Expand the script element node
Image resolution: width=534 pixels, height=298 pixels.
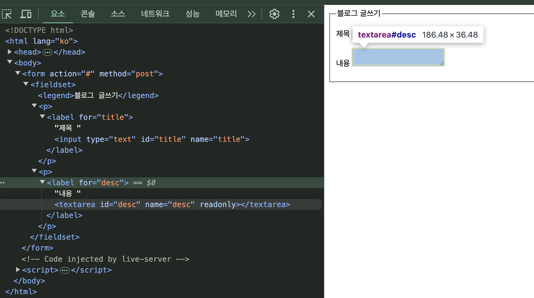pyautogui.click(x=18, y=270)
